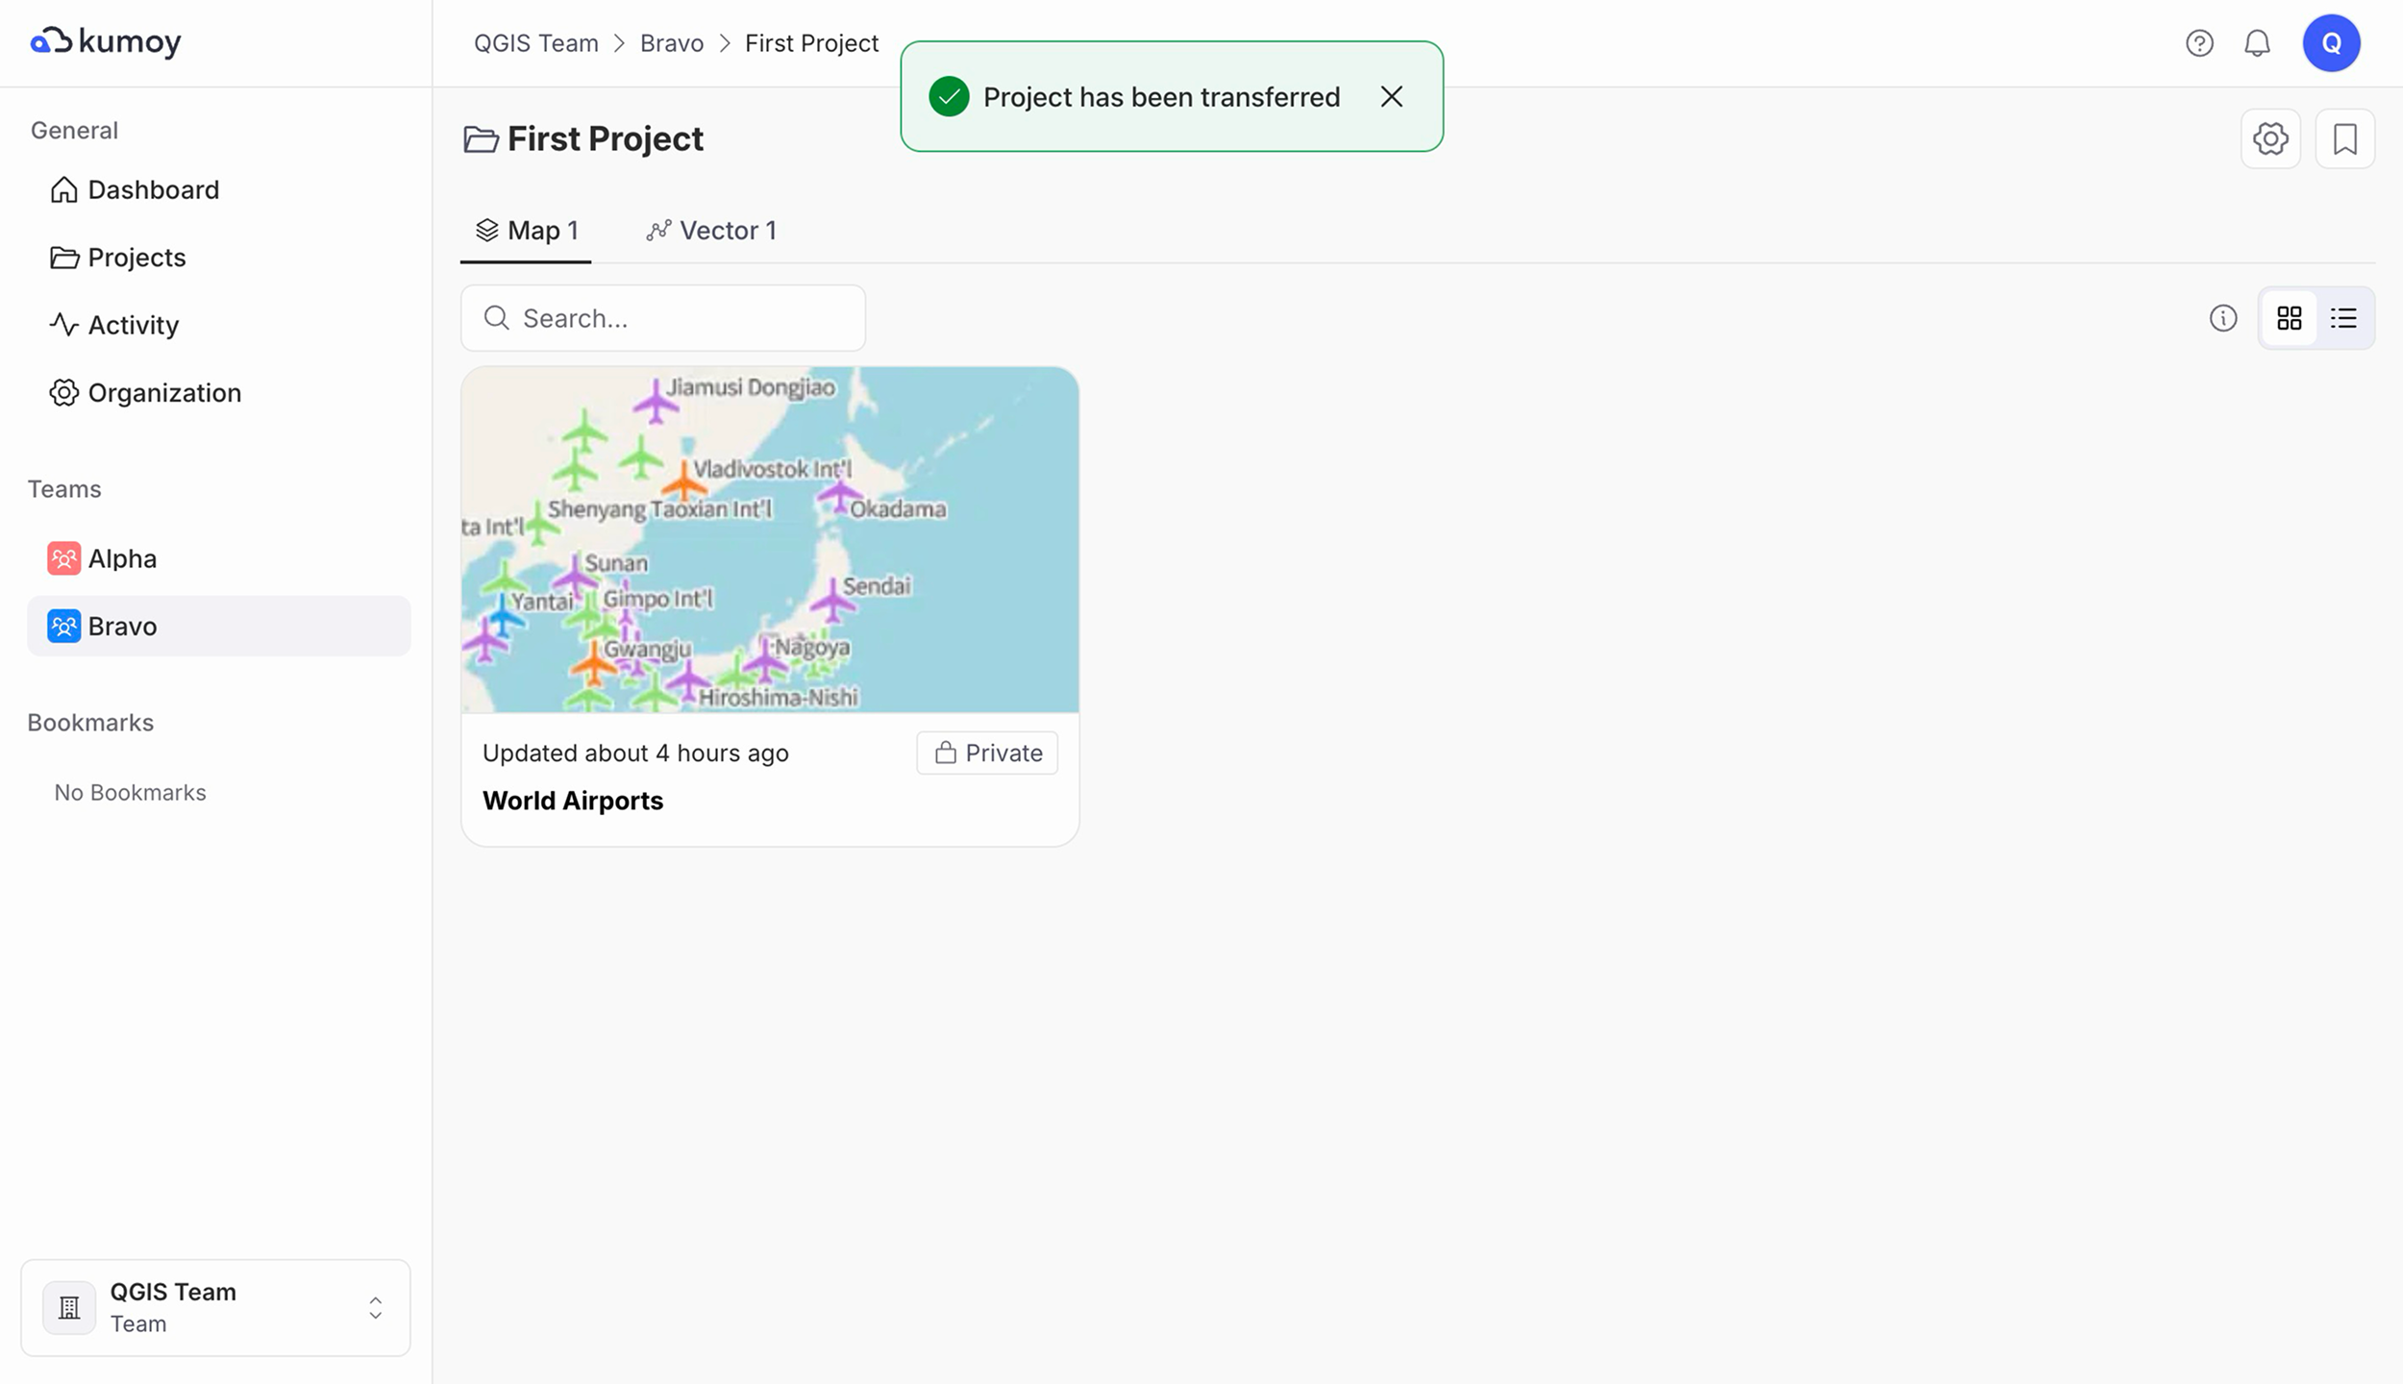Screen dimensions: 2403x1384
Task: Click the Vector 1 polyline icon
Action: [658, 231]
